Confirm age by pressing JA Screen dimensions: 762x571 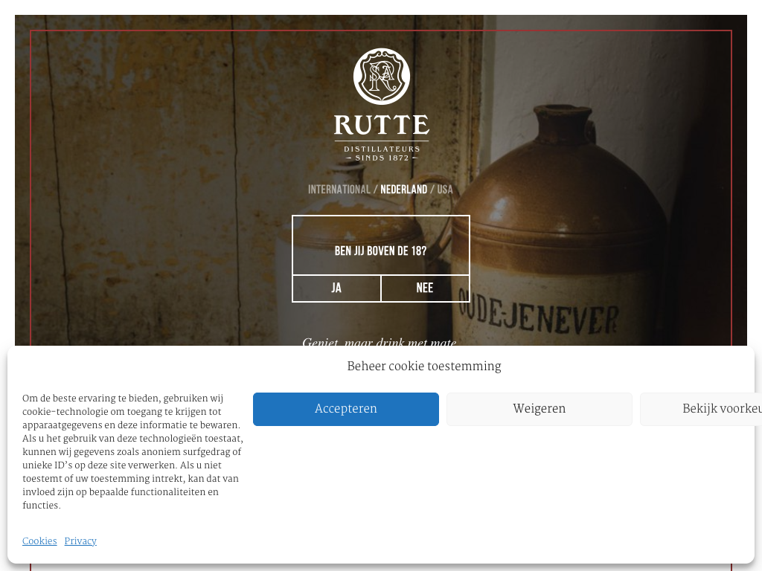click(336, 288)
